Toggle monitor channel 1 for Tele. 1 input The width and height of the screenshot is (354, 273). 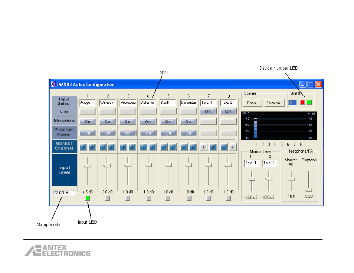click(204, 147)
